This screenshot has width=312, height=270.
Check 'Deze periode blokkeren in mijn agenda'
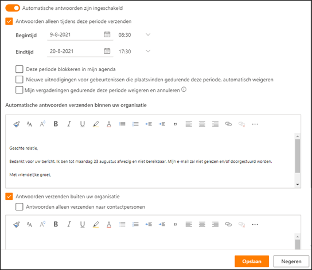coord(19,69)
